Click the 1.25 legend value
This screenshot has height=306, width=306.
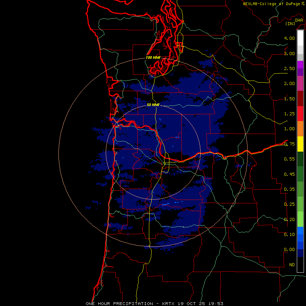(289, 114)
